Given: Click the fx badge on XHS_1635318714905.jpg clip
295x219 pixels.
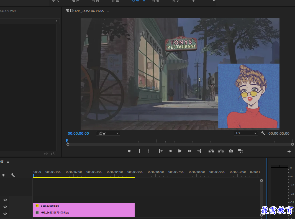Looking at the screenshot, I should click(x=37, y=213).
